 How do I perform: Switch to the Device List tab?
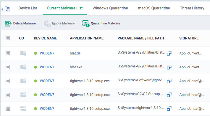click(28, 8)
